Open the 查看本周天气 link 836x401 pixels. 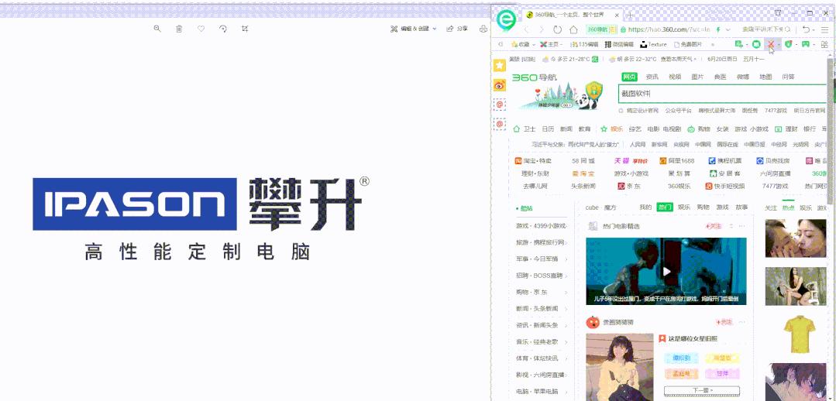click(678, 59)
